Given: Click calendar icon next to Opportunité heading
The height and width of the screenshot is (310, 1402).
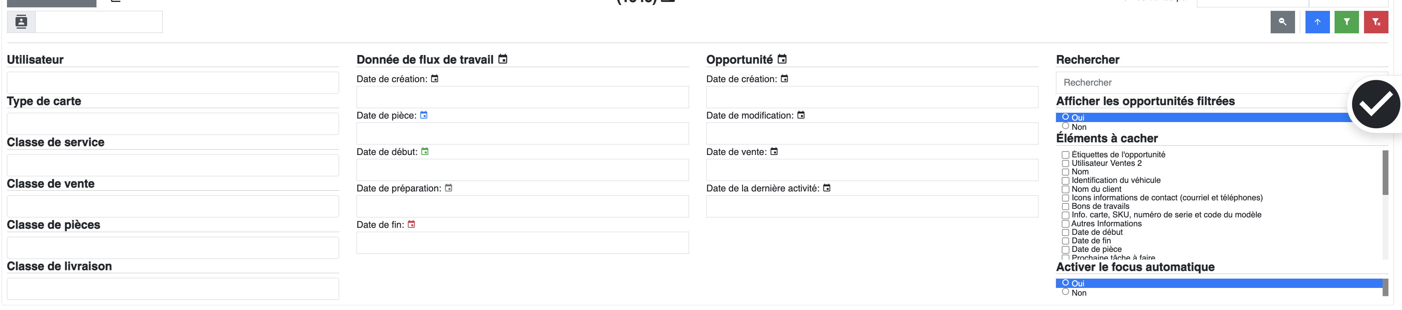Looking at the screenshot, I should pyautogui.click(x=782, y=59).
